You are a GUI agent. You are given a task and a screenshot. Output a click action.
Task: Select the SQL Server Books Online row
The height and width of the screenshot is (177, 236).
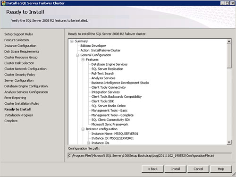109,106
